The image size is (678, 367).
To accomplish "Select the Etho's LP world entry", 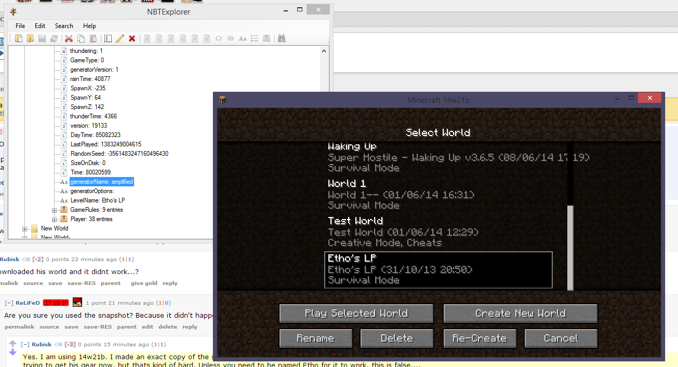I will point(438,269).
